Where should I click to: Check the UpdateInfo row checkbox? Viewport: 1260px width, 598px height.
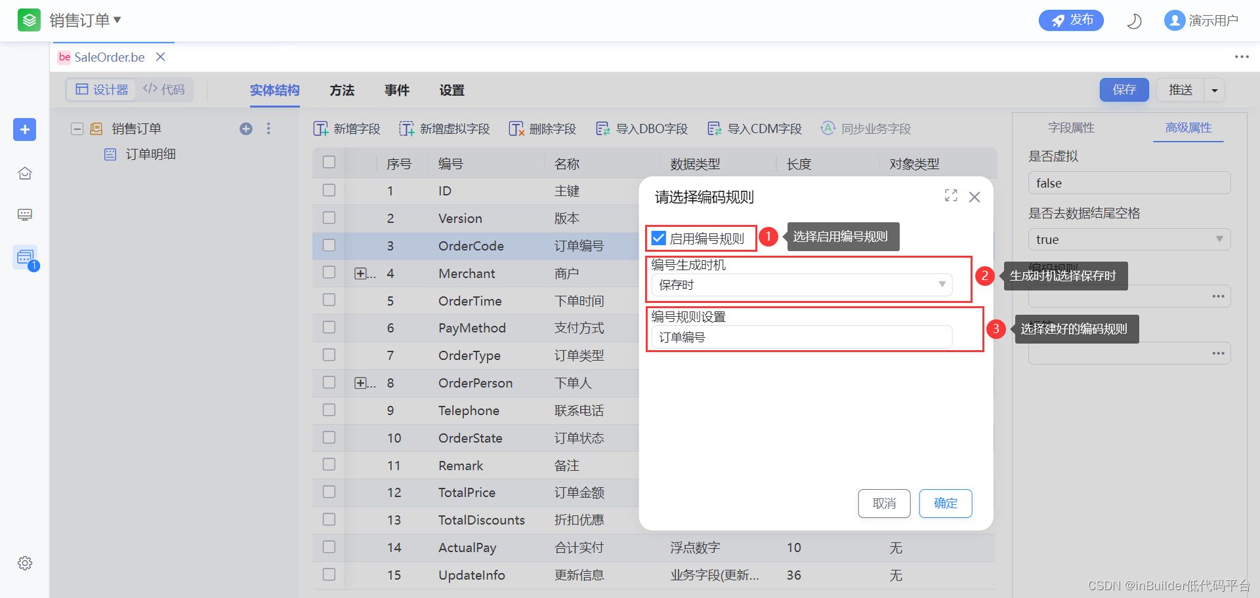coord(329,574)
